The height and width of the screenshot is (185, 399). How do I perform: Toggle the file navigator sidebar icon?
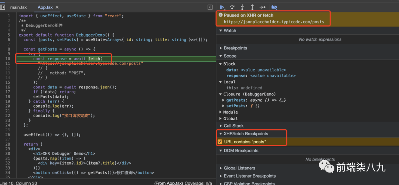pos(3,7)
